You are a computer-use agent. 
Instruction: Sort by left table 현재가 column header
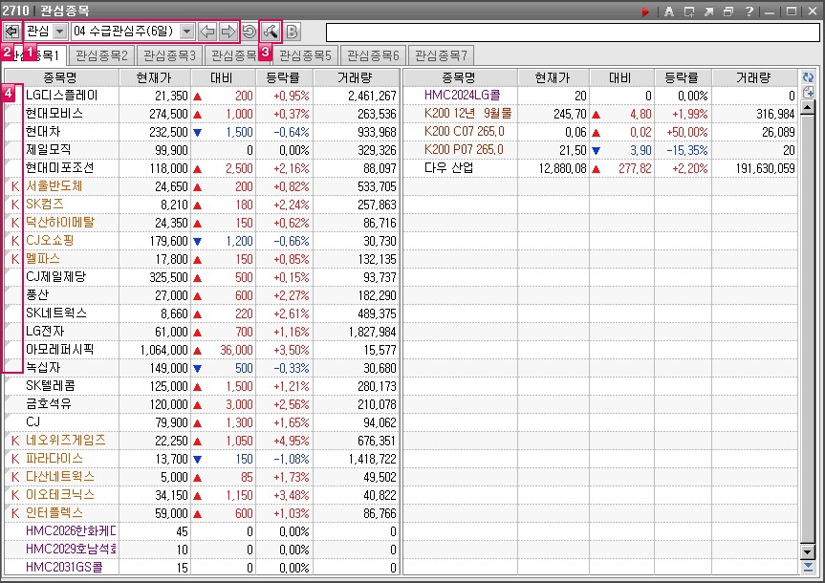(x=154, y=77)
